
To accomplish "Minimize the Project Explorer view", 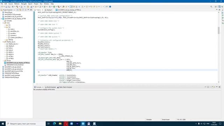I will (28, 10).
